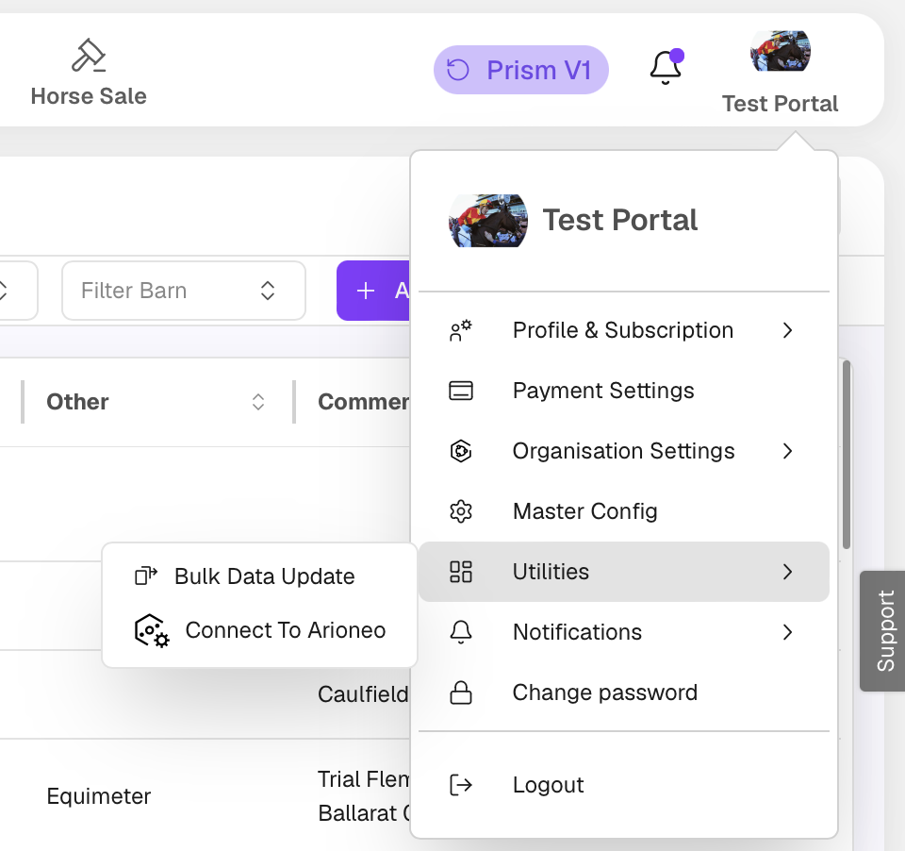Open the Horse Sale gavel icon
Viewport: 905px width, 851px height.
tap(89, 56)
